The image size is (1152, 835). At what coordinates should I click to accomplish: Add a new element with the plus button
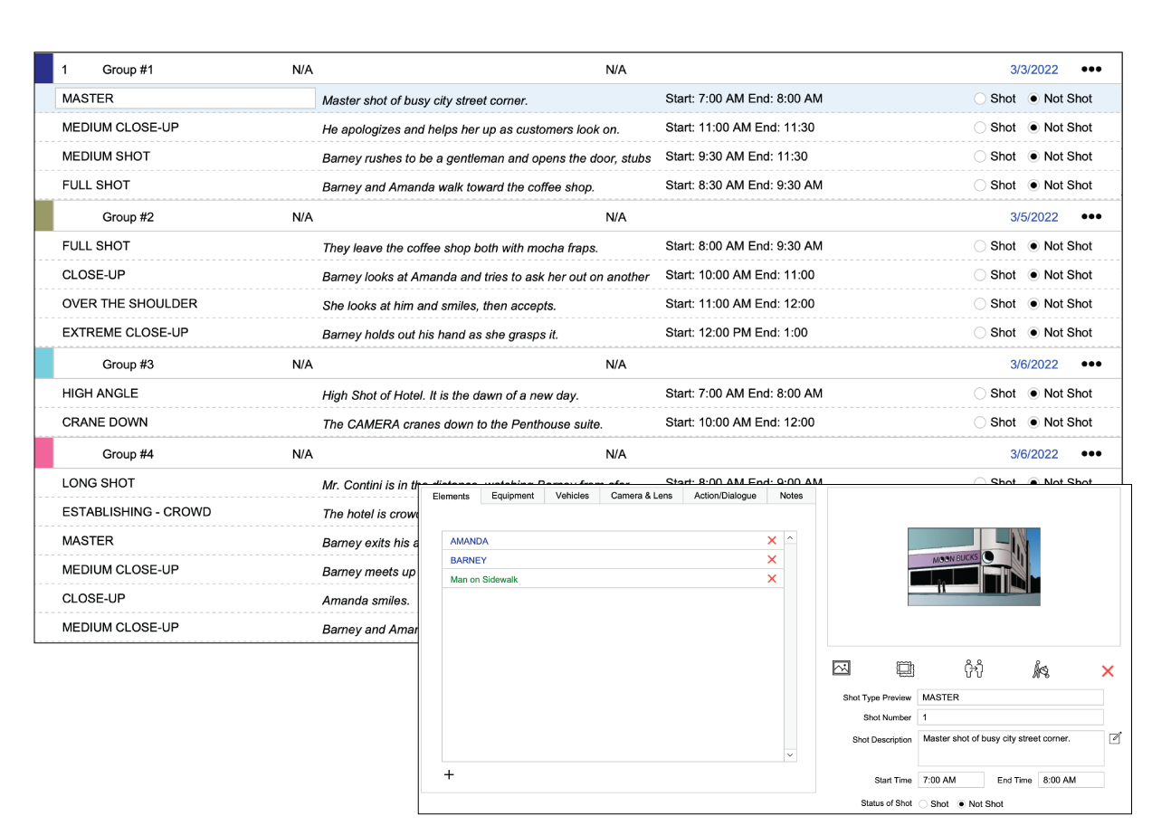(x=449, y=774)
